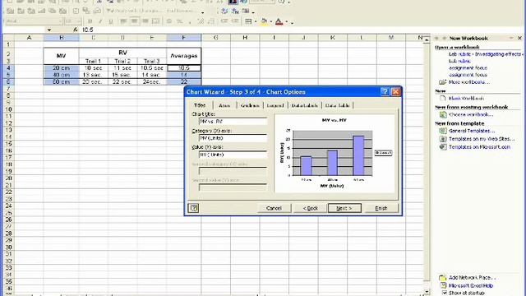
Task: Click the Decrease Decimal icon
Action: pos(211,21)
